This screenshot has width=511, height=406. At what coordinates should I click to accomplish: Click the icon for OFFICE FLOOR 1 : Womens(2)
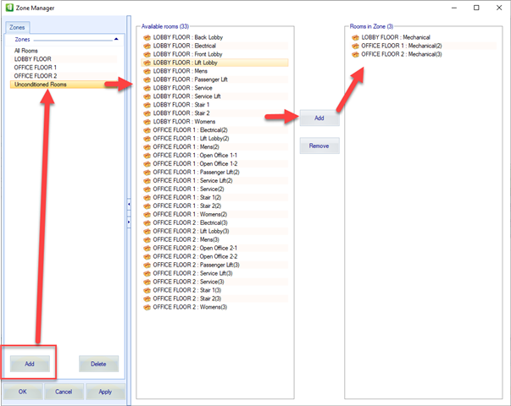(x=147, y=214)
